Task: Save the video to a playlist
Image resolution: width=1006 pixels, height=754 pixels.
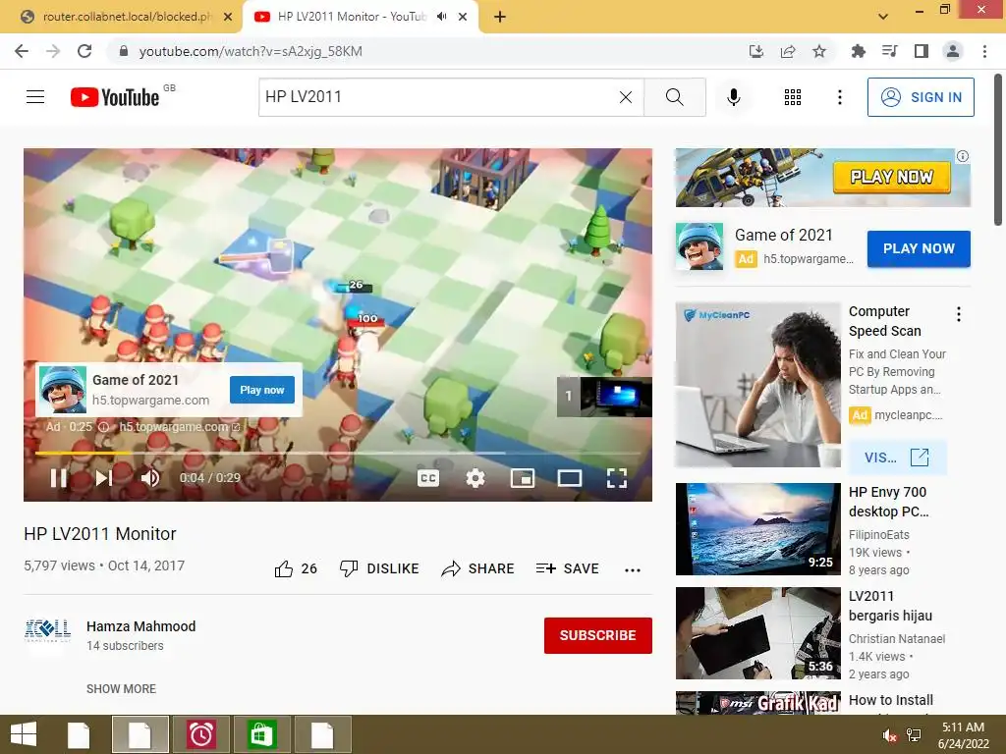Action: pyautogui.click(x=567, y=568)
